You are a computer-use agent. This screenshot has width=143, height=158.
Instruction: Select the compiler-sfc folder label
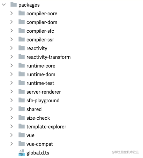coord(40,31)
